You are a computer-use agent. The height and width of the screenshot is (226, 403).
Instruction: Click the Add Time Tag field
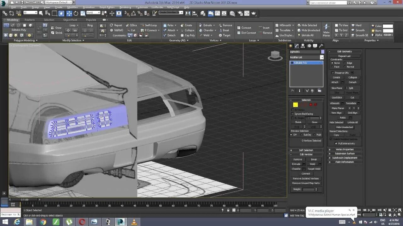[x=297, y=216]
